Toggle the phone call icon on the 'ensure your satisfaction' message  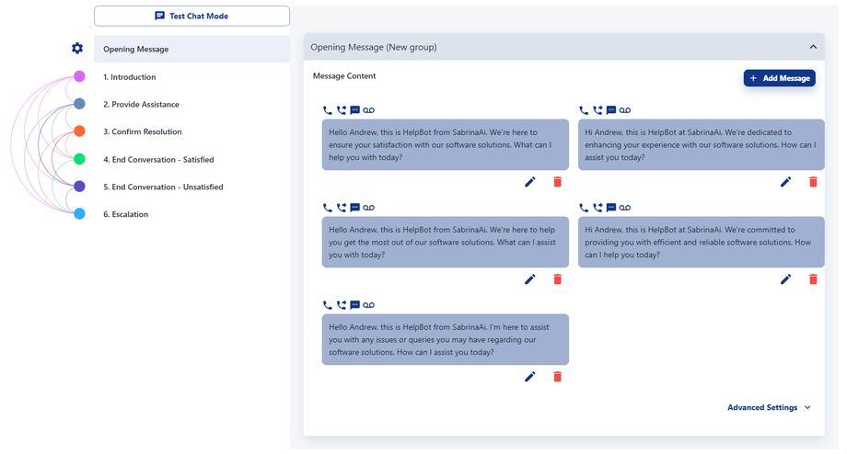click(x=328, y=110)
